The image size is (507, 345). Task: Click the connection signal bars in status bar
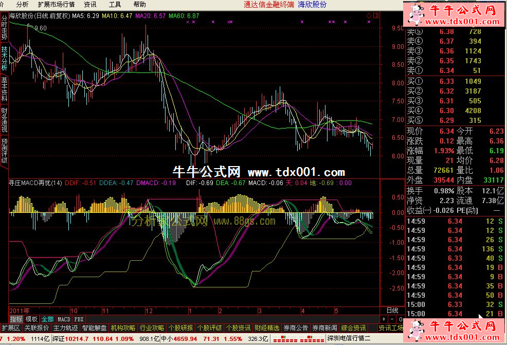tap(298, 338)
